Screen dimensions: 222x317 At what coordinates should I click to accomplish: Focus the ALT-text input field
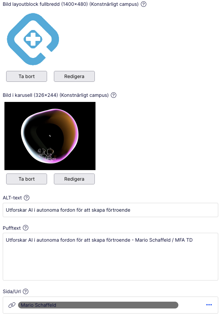point(110,210)
